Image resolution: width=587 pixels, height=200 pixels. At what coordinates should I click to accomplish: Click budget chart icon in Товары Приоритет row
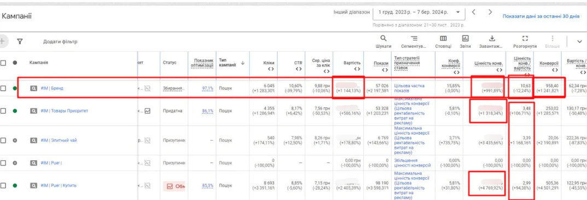(147, 111)
